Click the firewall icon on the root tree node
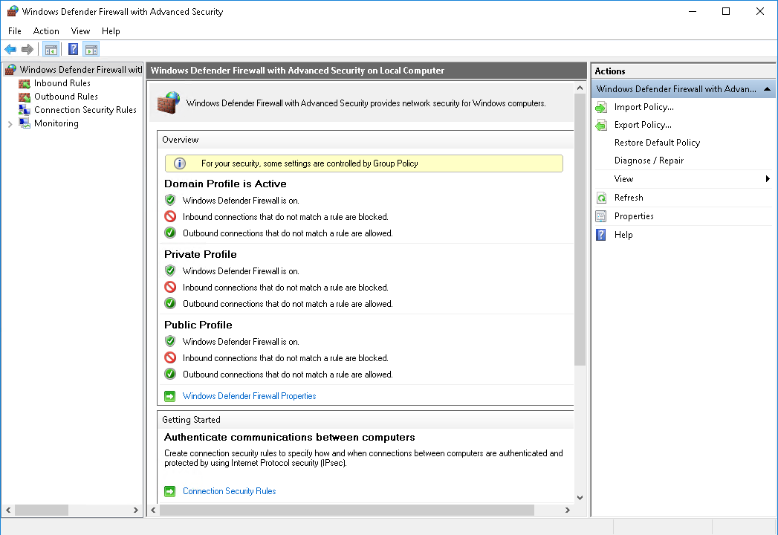778x535 pixels. [x=10, y=69]
